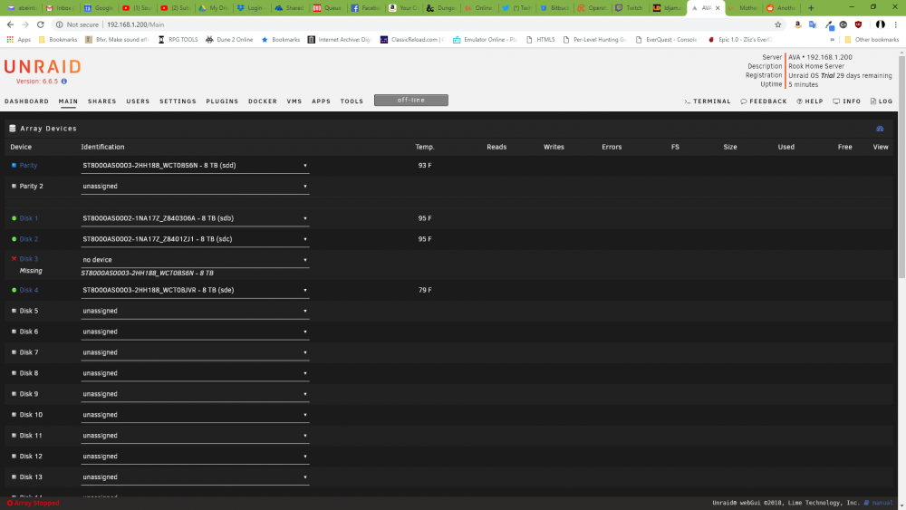Open the Docker menu

[x=263, y=101]
